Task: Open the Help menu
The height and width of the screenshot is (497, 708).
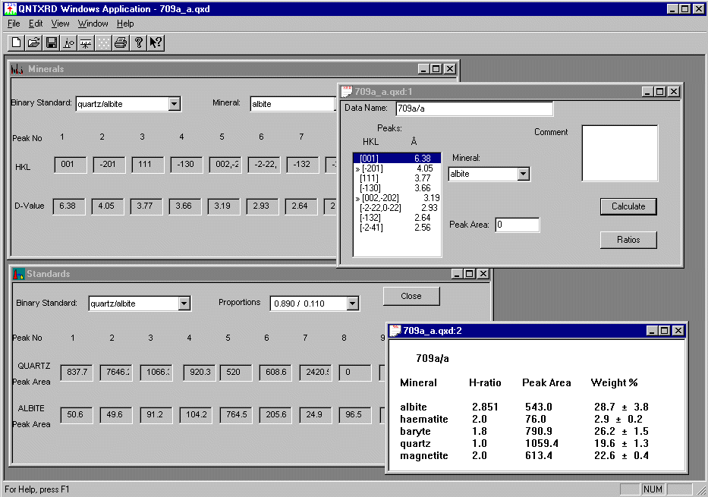Action: (x=125, y=24)
